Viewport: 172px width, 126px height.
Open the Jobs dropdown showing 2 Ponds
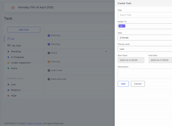[145, 38]
